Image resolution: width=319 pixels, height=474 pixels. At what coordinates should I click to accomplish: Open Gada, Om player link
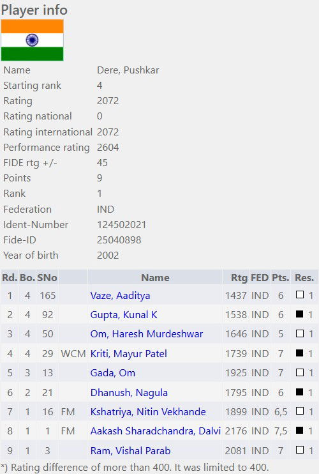pyautogui.click(x=112, y=372)
